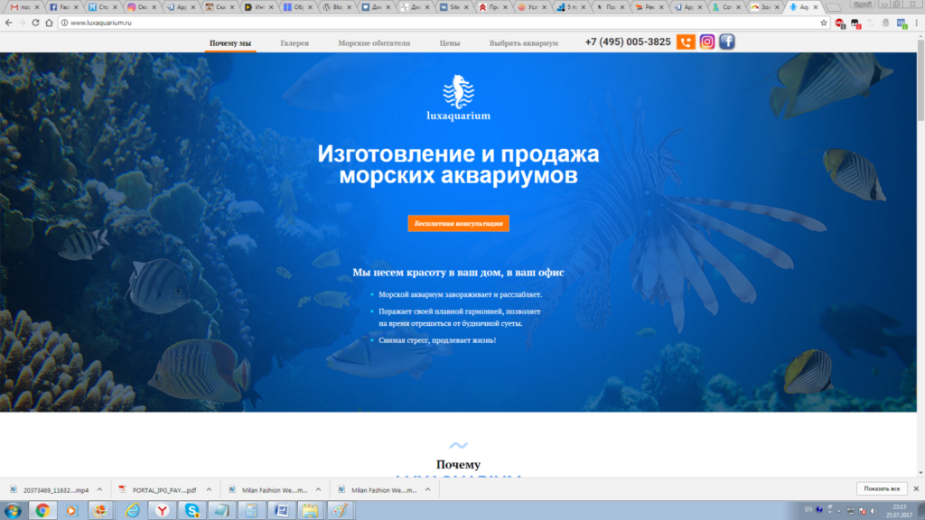Reload the page with refresh icon

click(x=35, y=23)
